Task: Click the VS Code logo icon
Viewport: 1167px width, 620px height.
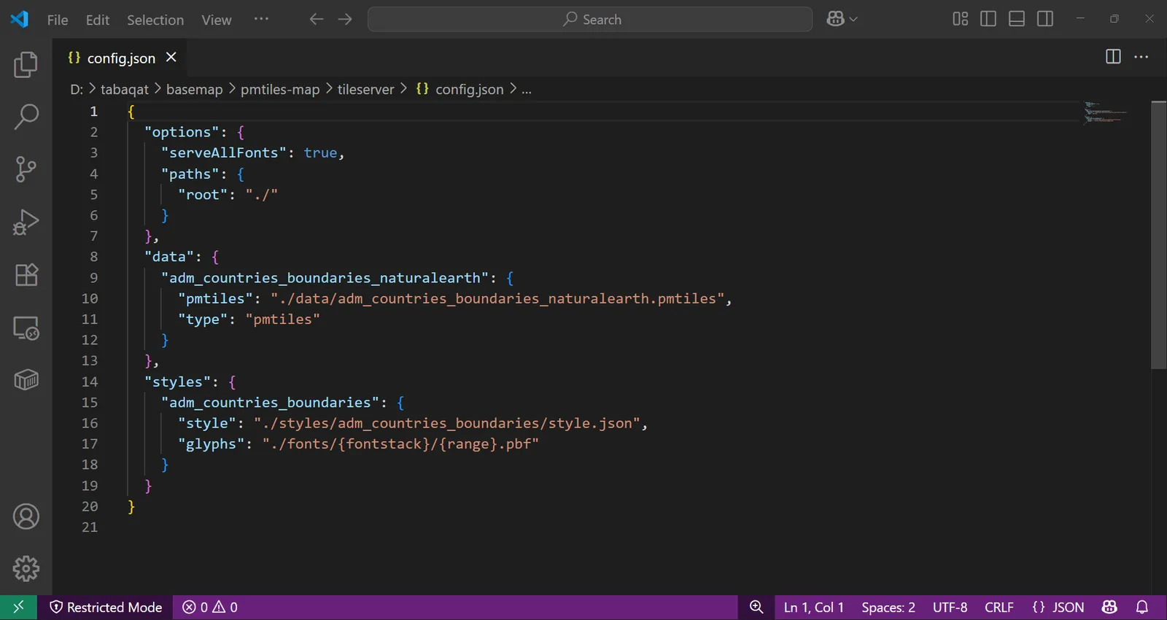Action: [20, 19]
